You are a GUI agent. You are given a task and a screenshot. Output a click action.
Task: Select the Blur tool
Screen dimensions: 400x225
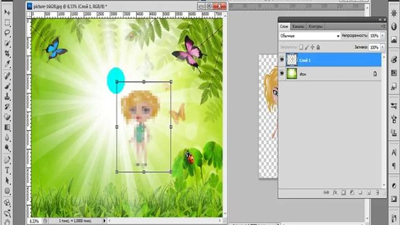(x=7, y=137)
